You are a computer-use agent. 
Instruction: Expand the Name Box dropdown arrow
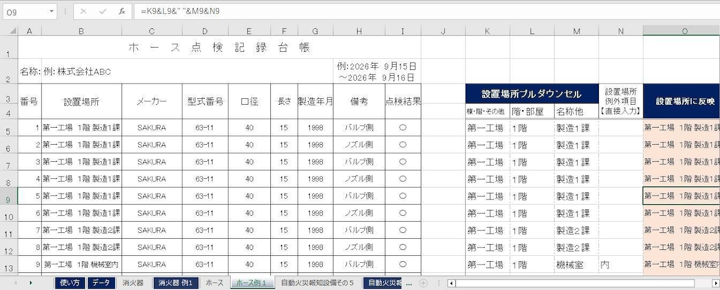(x=51, y=11)
